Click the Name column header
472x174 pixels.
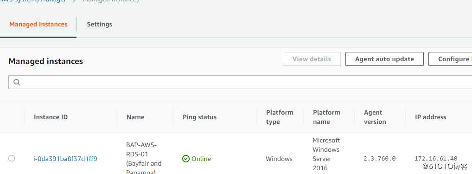coord(135,117)
